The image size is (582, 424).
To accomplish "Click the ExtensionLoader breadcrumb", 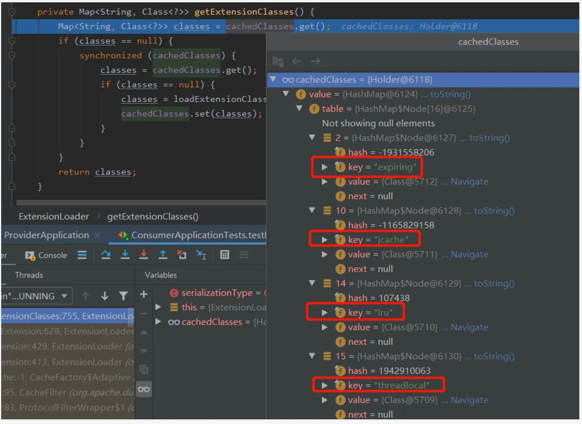I will pos(54,216).
